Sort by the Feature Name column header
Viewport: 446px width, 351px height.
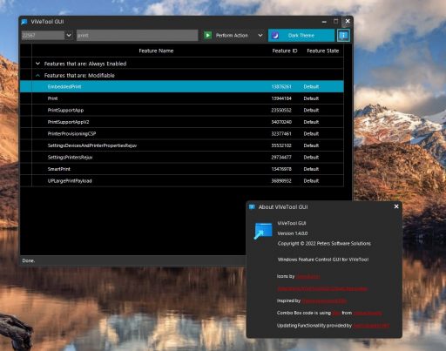(156, 51)
